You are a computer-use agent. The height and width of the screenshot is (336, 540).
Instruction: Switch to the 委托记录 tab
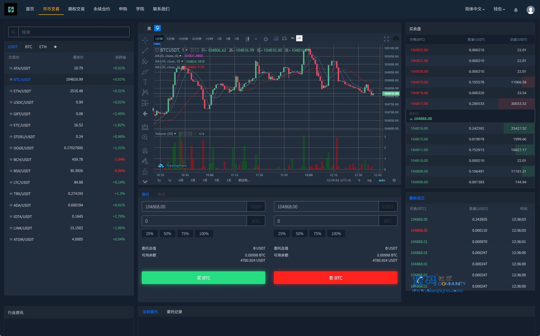tap(174, 312)
